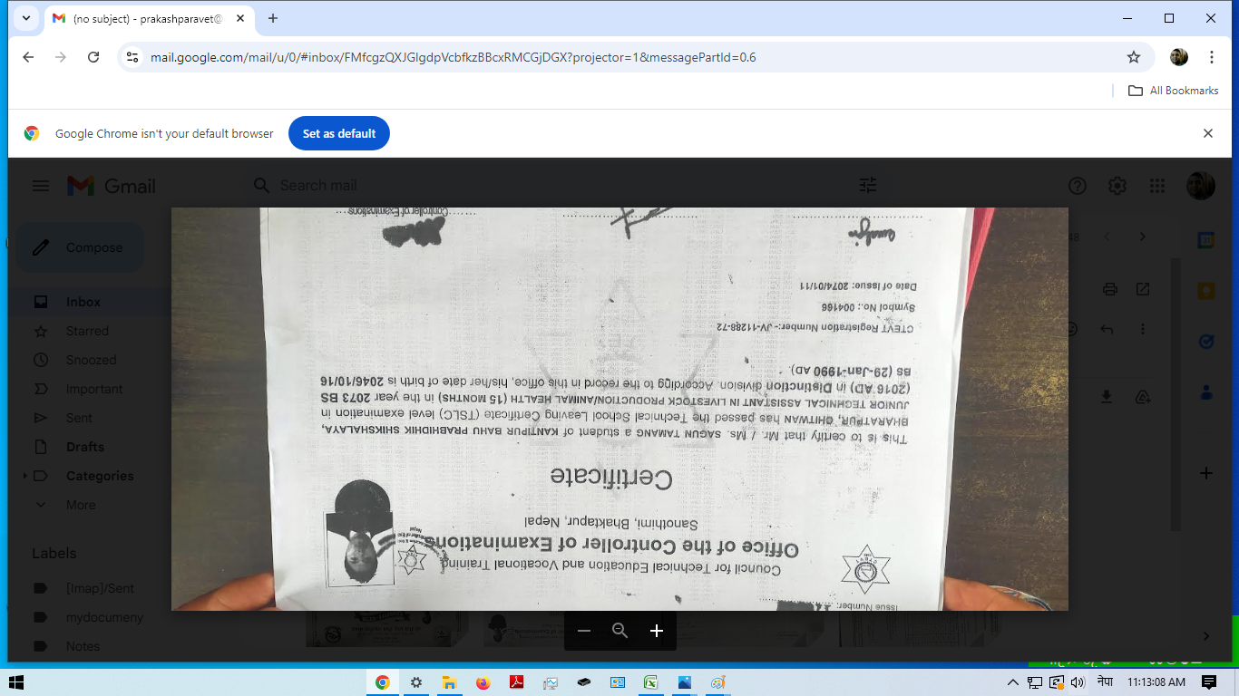Open Google Calendar side panel

pyautogui.click(x=1205, y=240)
